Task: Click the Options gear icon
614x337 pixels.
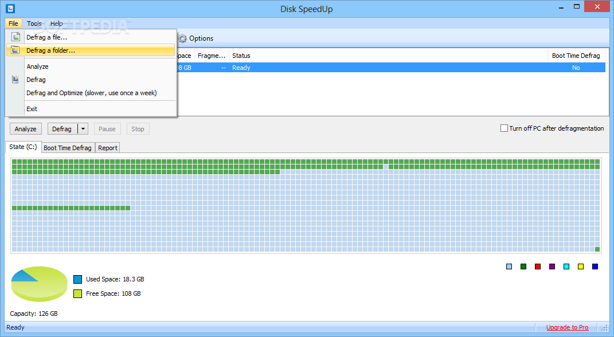Action: coord(182,38)
